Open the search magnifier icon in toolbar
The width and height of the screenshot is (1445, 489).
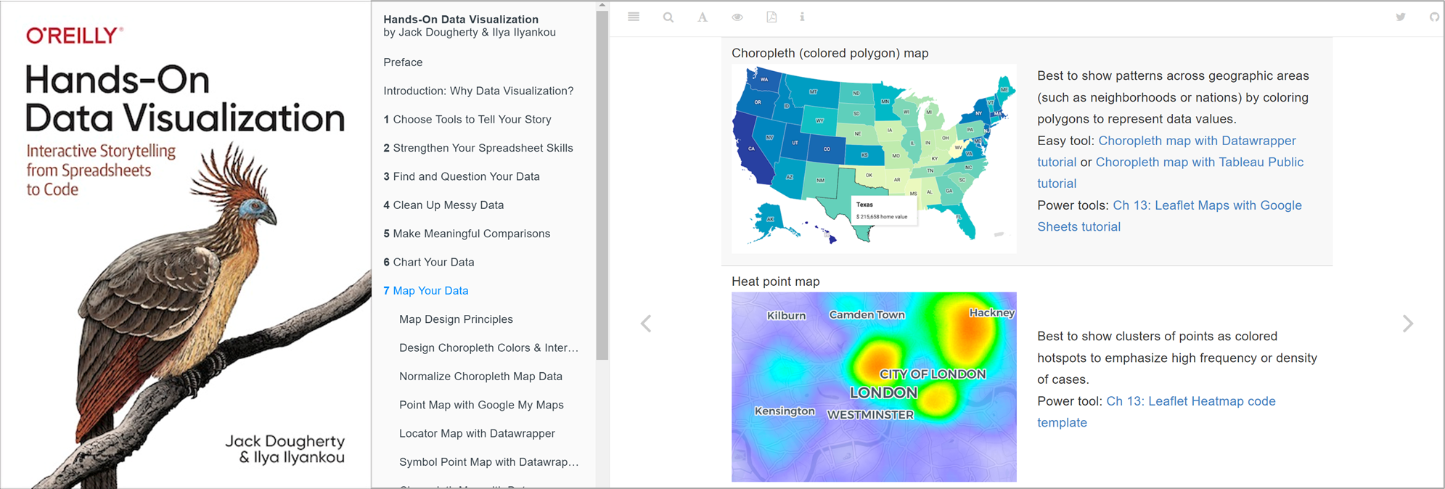coord(668,17)
